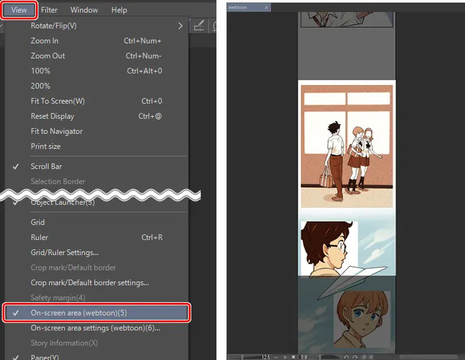465x360 pixels.
Task: Expand the Rotate/Flip submenu arrow
Action: pyautogui.click(x=180, y=26)
